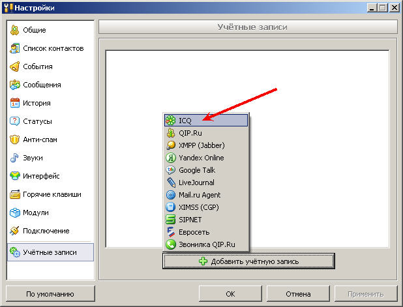Click the Подключение plug icon
Screen dimensions: 403x307
coord(14,231)
